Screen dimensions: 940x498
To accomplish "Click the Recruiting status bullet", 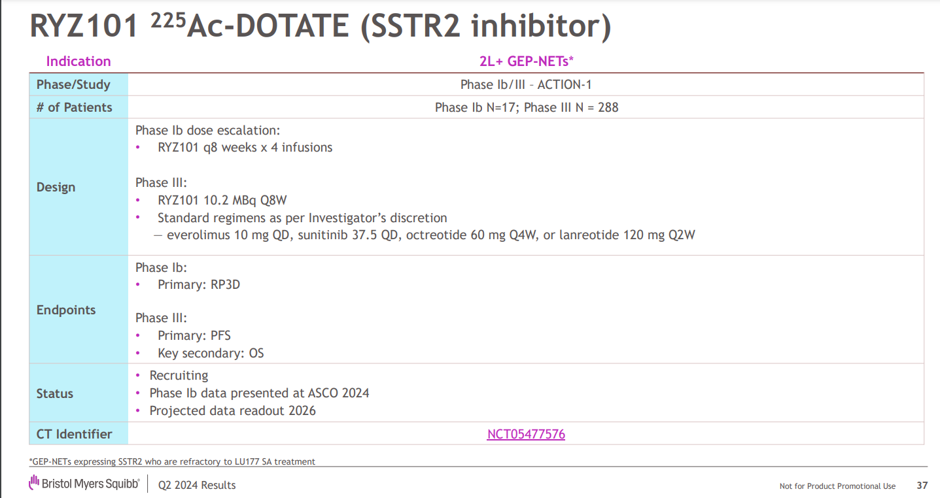I will pyautogui.click(x=179, y=375).
